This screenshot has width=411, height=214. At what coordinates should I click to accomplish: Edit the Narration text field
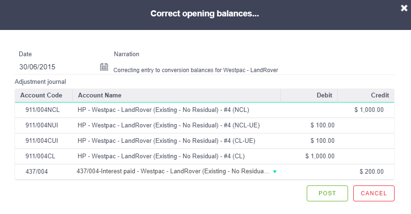252,70
